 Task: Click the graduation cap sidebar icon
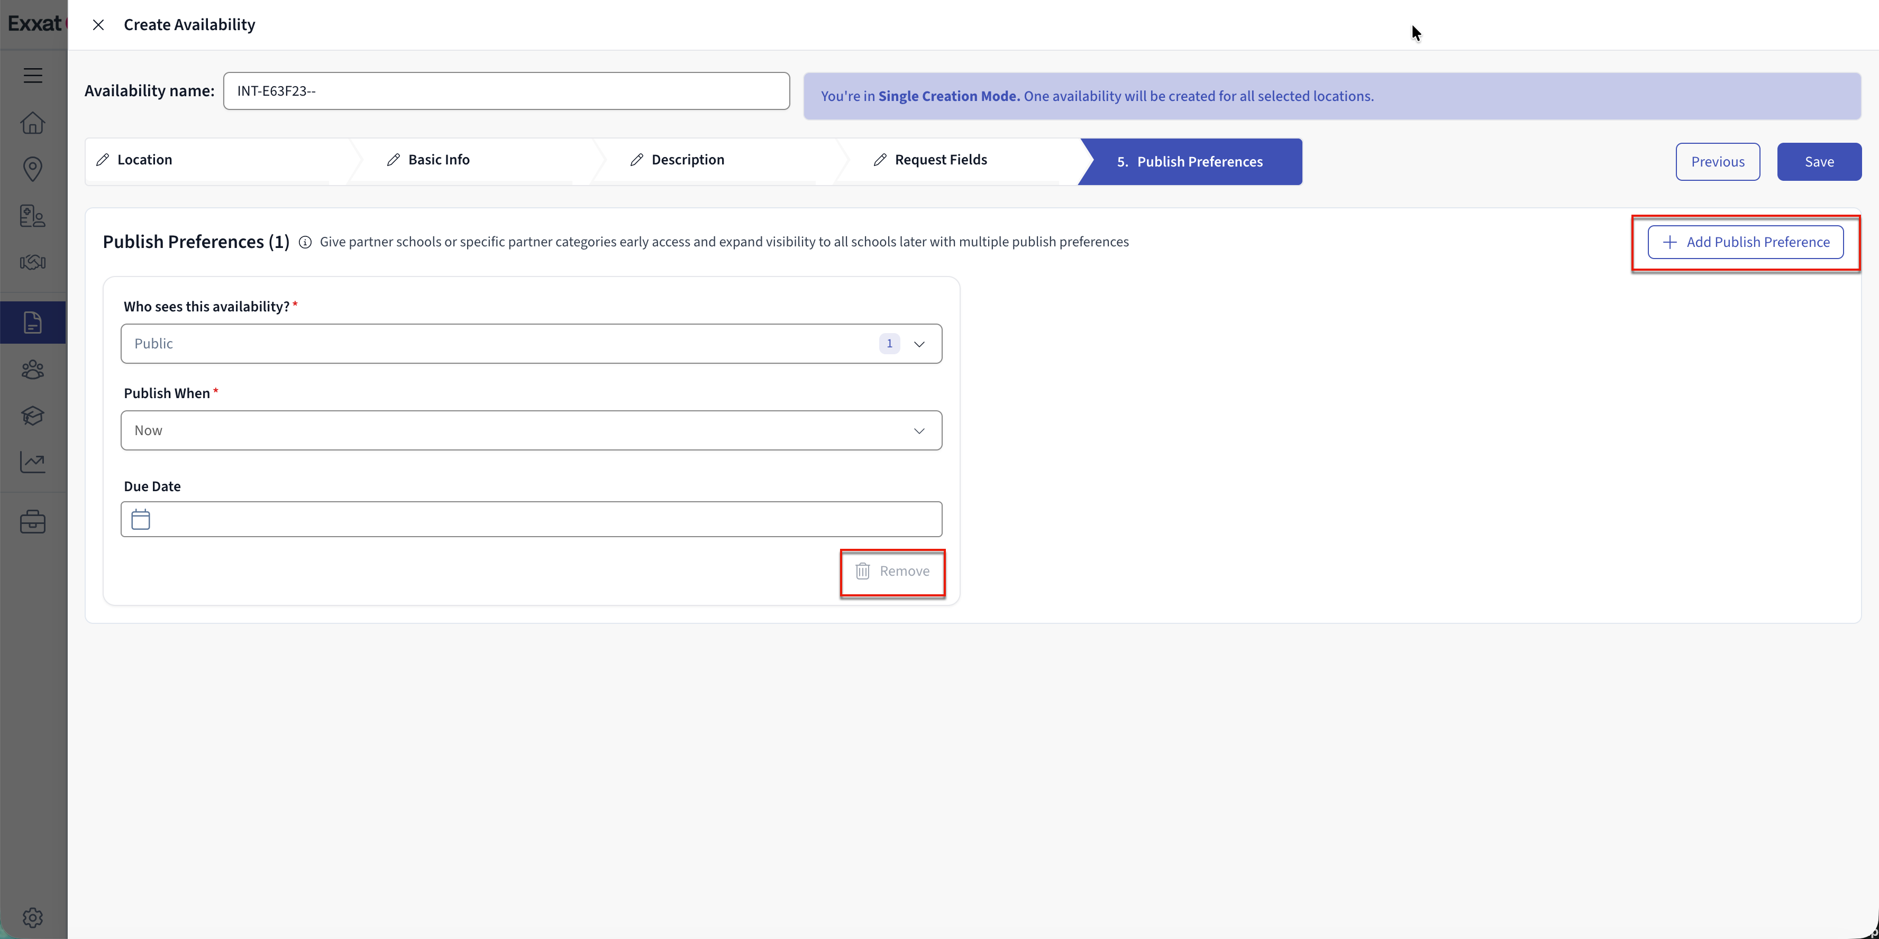[33, 416]
